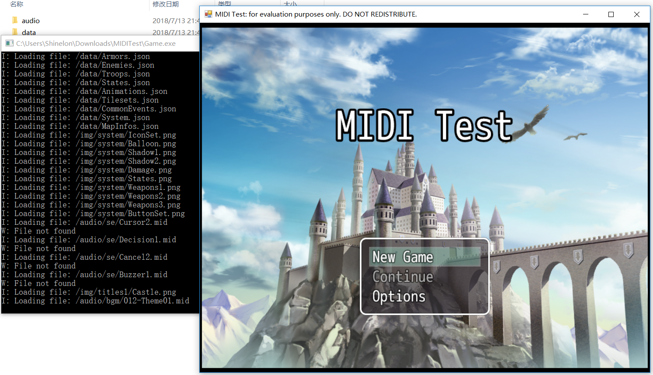
Task: Click the log line for /data/System.json
Action: 76,117
